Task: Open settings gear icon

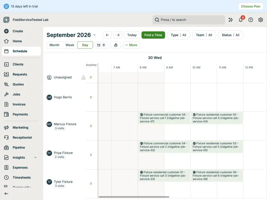Action: click(261, 20)
